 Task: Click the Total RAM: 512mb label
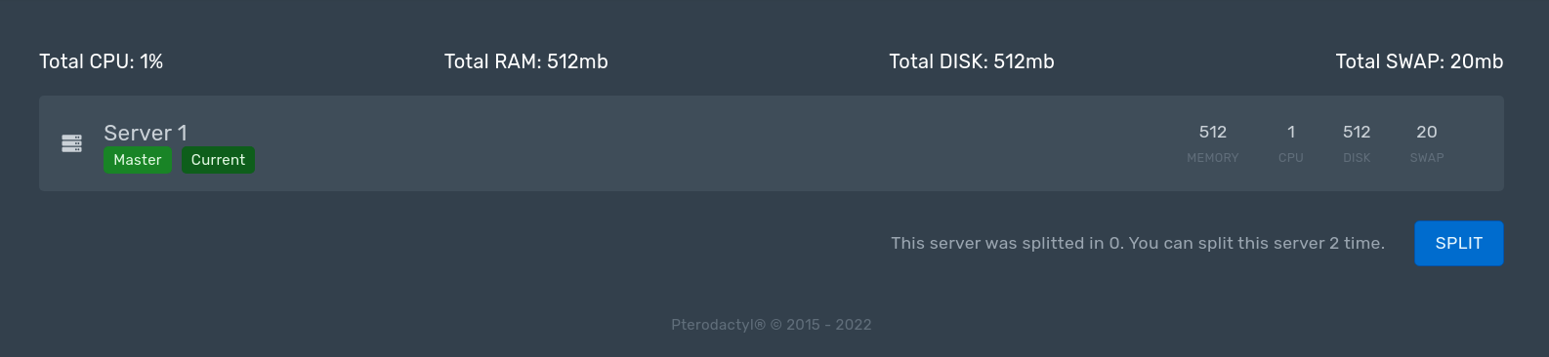[x=526, y=61]
